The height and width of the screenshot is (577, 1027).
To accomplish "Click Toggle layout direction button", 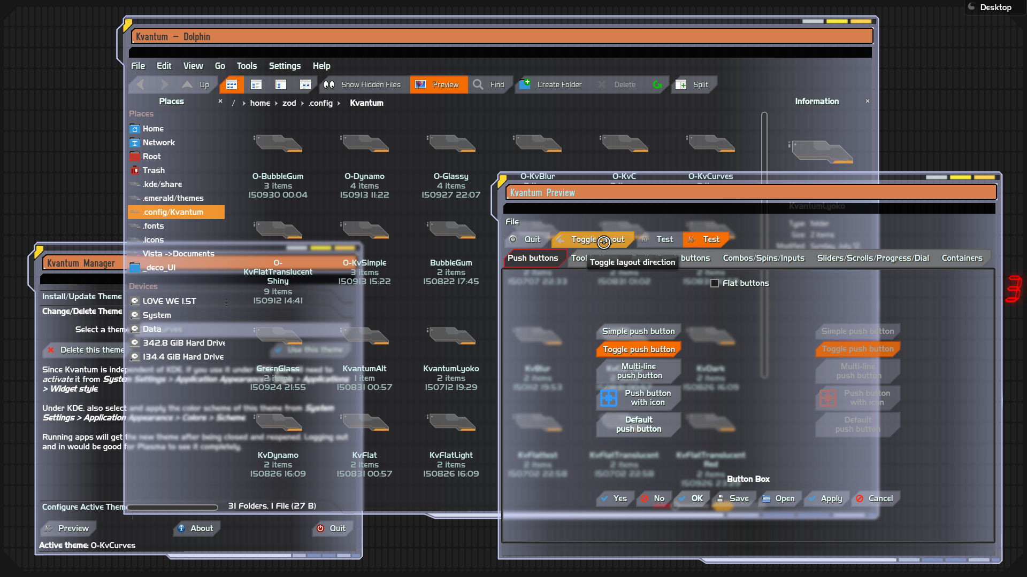I will pyautogui.click(x=593, y=239).
